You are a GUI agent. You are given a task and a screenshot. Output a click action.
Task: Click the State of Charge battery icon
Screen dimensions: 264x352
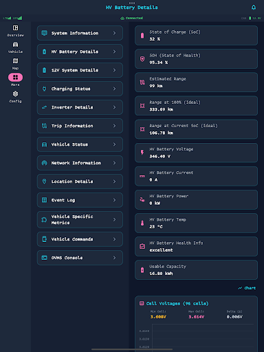pos(142,36)
